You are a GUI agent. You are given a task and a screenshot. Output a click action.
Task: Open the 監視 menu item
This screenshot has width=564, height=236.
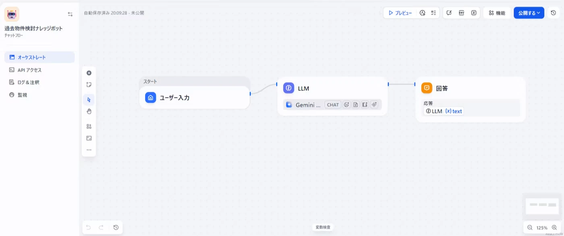pos(39,95)
